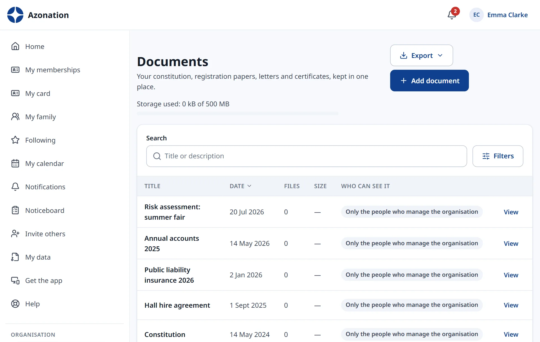Screen dimensions: 540x342
Task: View Risk assessment: summer fair document
Action: pyautogui.click(x=511, y=212)
